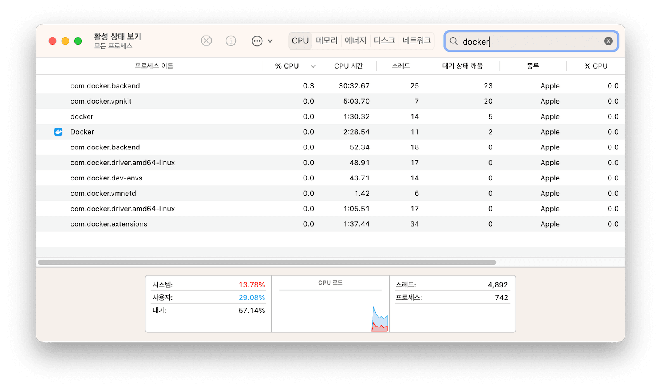Select lowercase docker process row
This screenshot has width=661, height=389.
pyautogui.click(x=330, y=116)
